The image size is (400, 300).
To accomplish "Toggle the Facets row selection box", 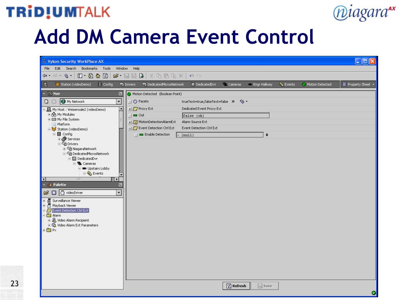I will tap(130, 102).
